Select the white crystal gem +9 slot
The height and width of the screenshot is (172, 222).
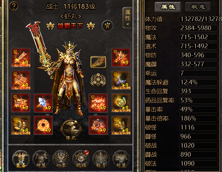[43, 103]
